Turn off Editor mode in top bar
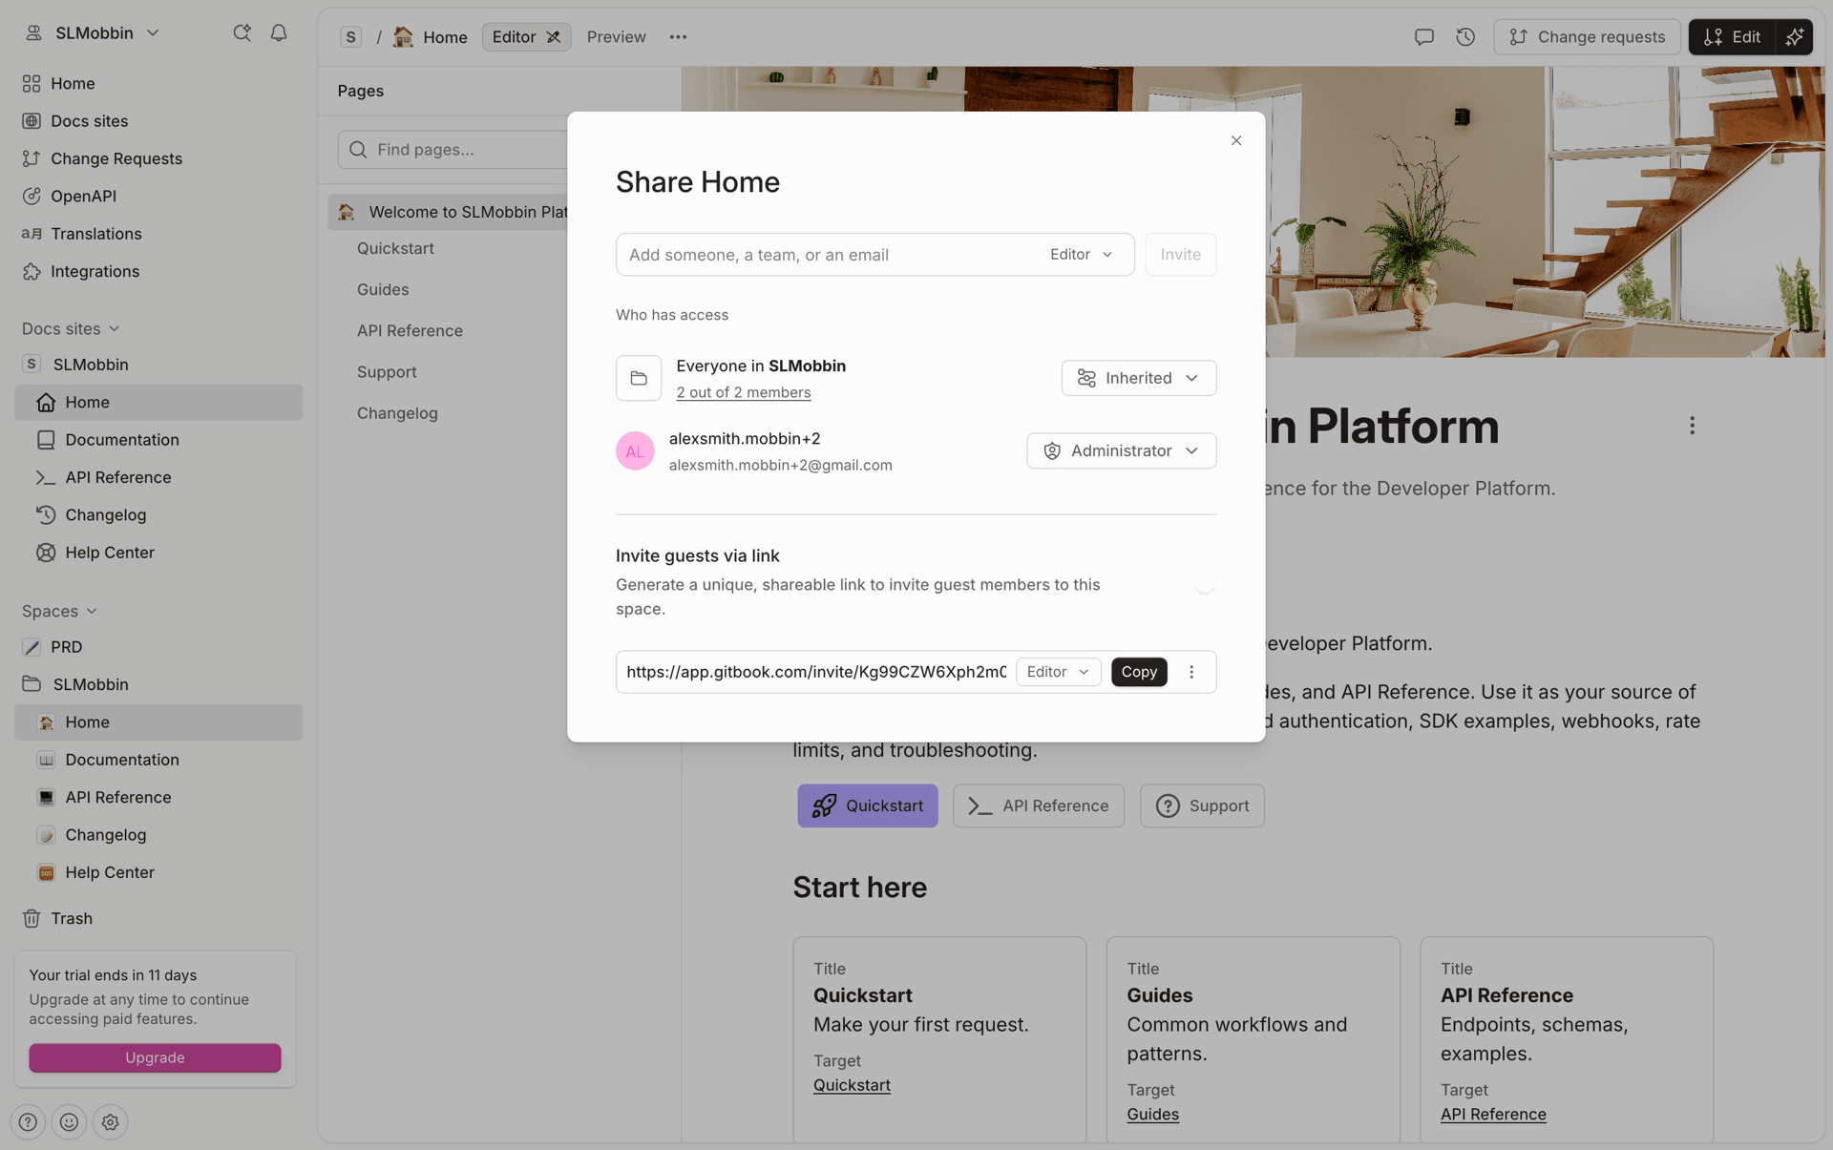The image size is (1833, 1150). (526, 37)
